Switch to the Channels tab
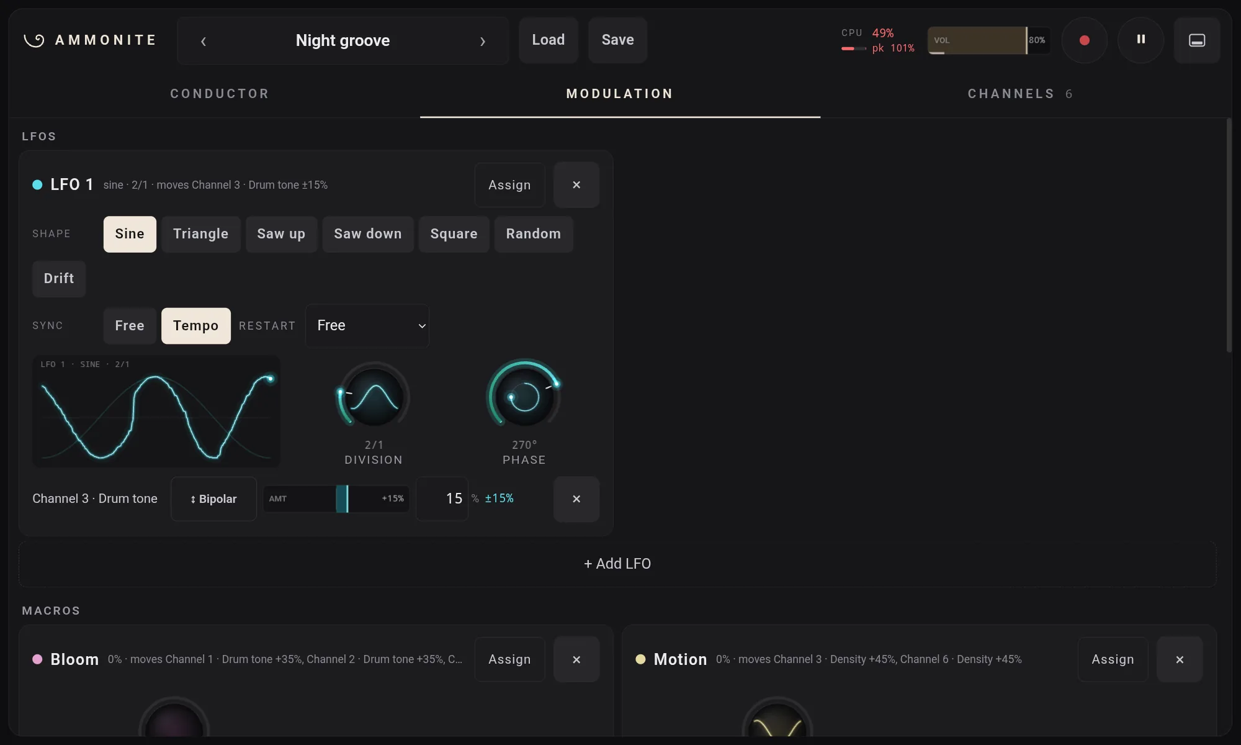The height and width of the screenshot is (745, 1241). coord(1020,94)
